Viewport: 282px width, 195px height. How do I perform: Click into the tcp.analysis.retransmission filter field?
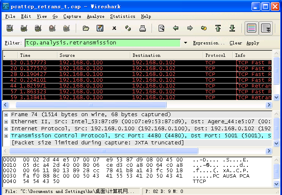[102, 43]
